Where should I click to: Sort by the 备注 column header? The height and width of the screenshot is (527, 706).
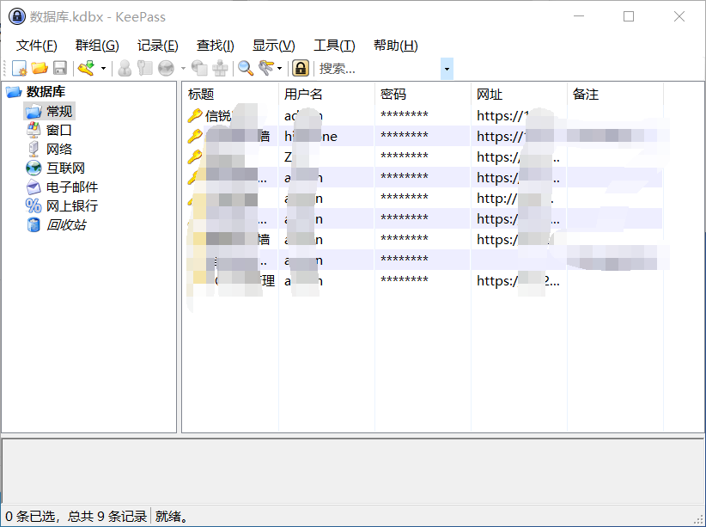pyautogui.click(x=615, y=95)
